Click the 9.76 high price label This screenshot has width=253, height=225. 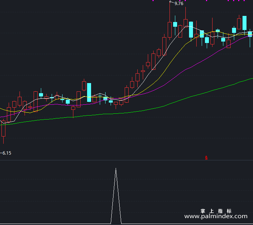179,4
